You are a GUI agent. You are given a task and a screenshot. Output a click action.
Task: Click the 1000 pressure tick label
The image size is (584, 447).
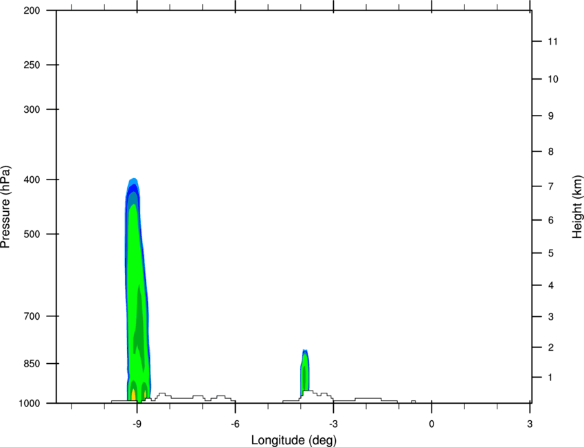(x=29, y=403)
